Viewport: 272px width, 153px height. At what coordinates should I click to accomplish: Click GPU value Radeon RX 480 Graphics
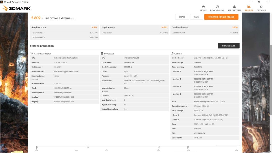65,58
